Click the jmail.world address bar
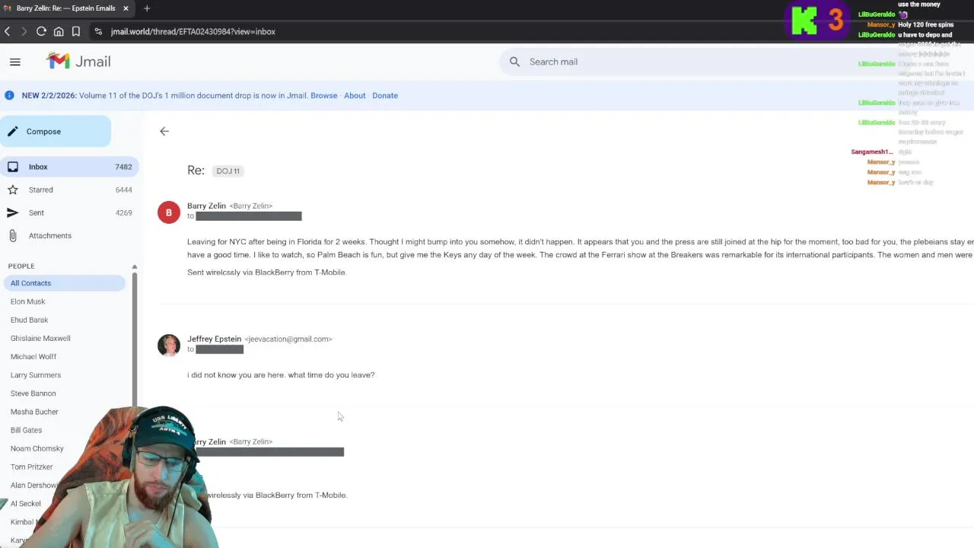This screenshot has width=974, height=548. click(193, 31)
